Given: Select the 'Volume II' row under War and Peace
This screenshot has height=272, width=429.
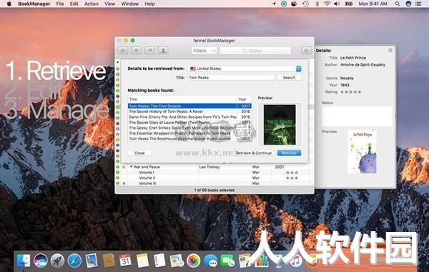Looking at the screenshot, I should (214, 178).
